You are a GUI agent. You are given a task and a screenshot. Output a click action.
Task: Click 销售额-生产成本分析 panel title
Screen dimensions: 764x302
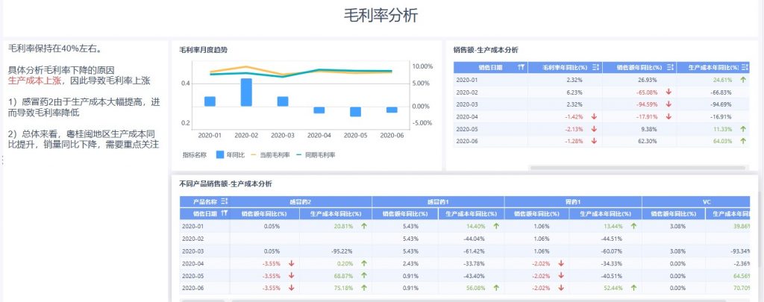[x=485, y=50]
